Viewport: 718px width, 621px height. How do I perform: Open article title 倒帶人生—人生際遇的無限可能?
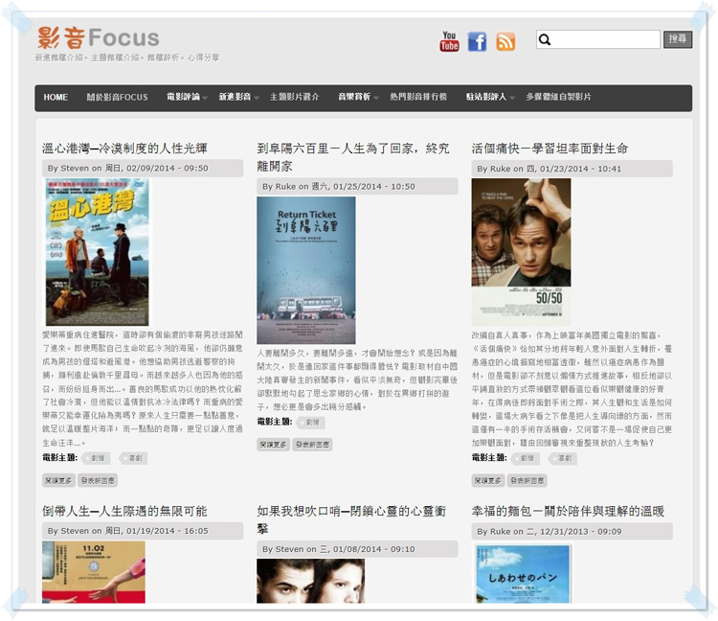click(124, 511)
